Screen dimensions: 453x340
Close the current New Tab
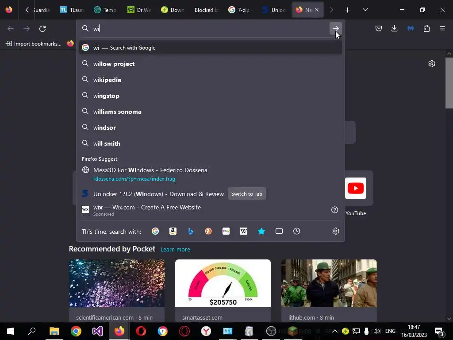point(317,10)
